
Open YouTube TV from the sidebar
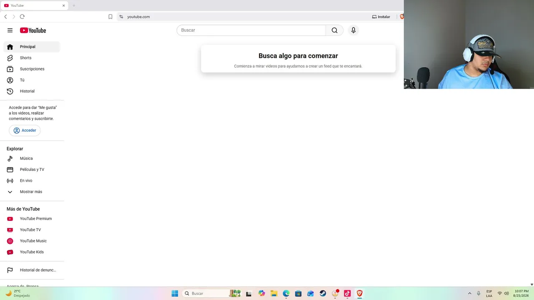coord(32,230)
